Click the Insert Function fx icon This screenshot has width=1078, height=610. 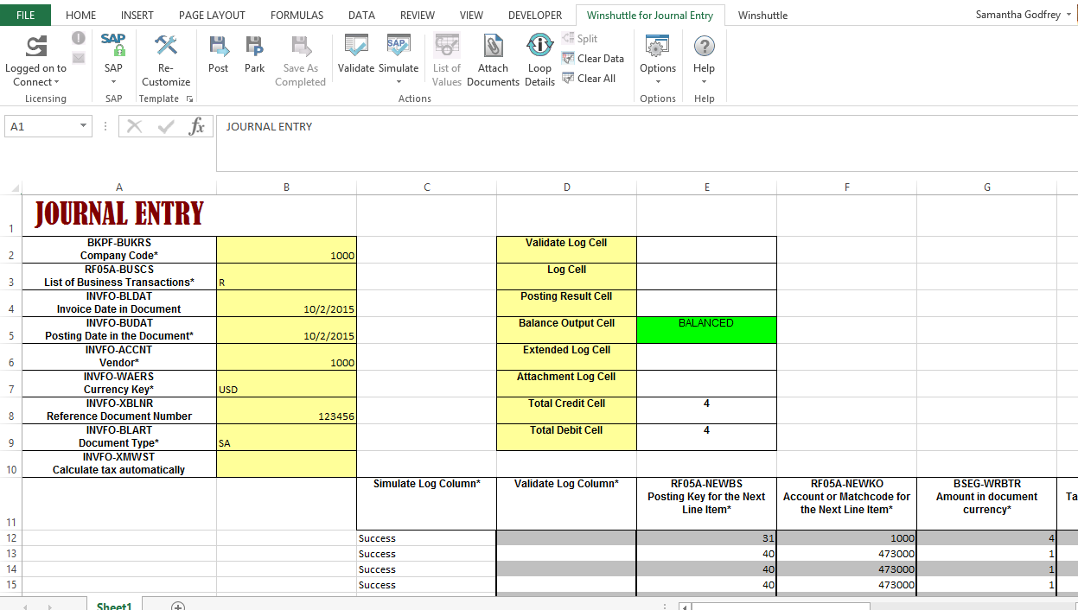197,126
